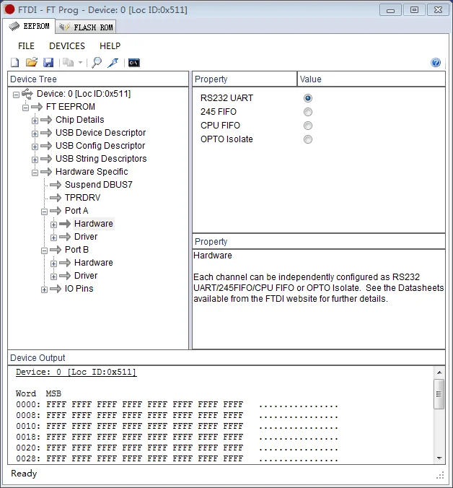
Task: Click the 0000: row in Device Output
Action: click(177, 404)
